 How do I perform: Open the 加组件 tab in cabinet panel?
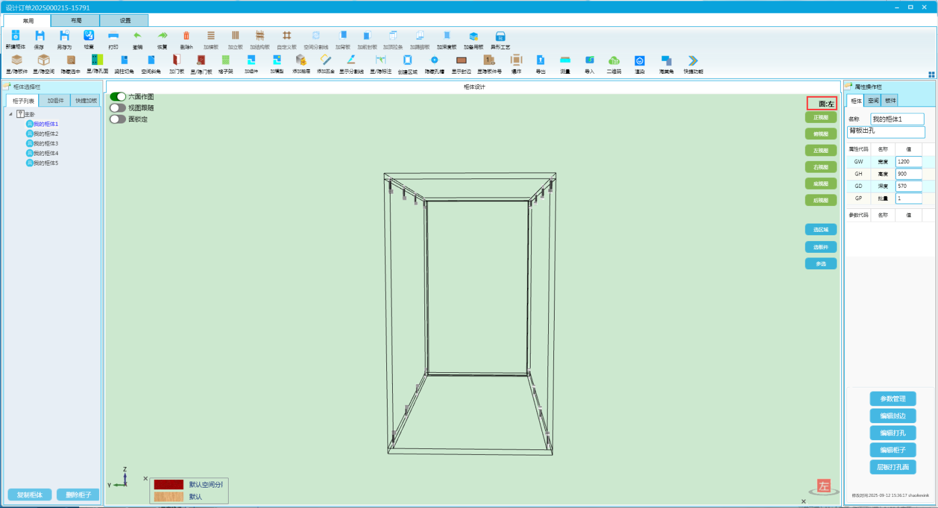coord(55,101)
